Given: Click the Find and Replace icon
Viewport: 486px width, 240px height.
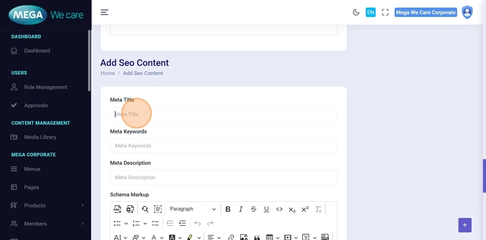Looking at the screenshot, I should tap(145, 209).
